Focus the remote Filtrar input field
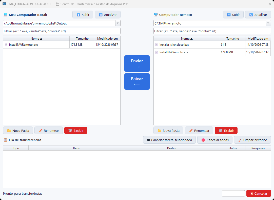 click(x=212, y=31)
